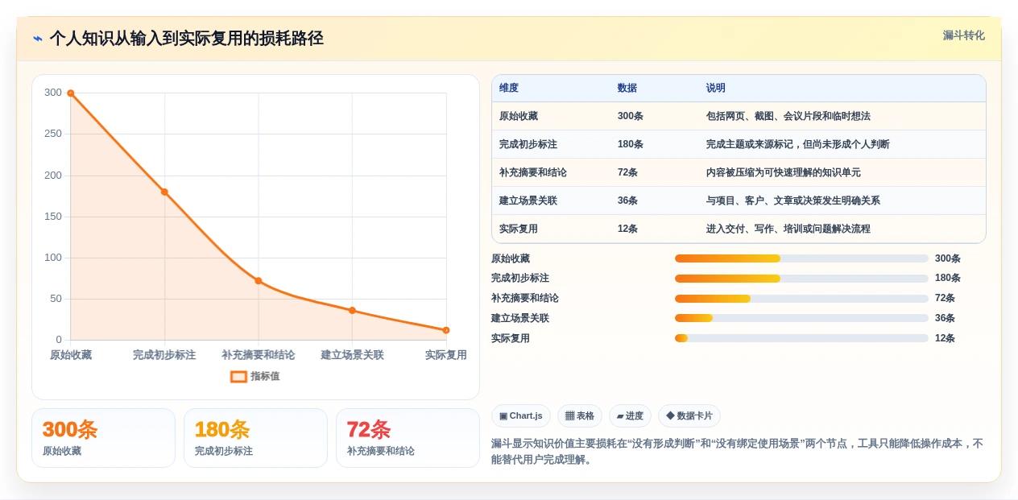Click description 内容被压缩为可快速理解的知识单元
1018x500 pixels.
point(784,172)
